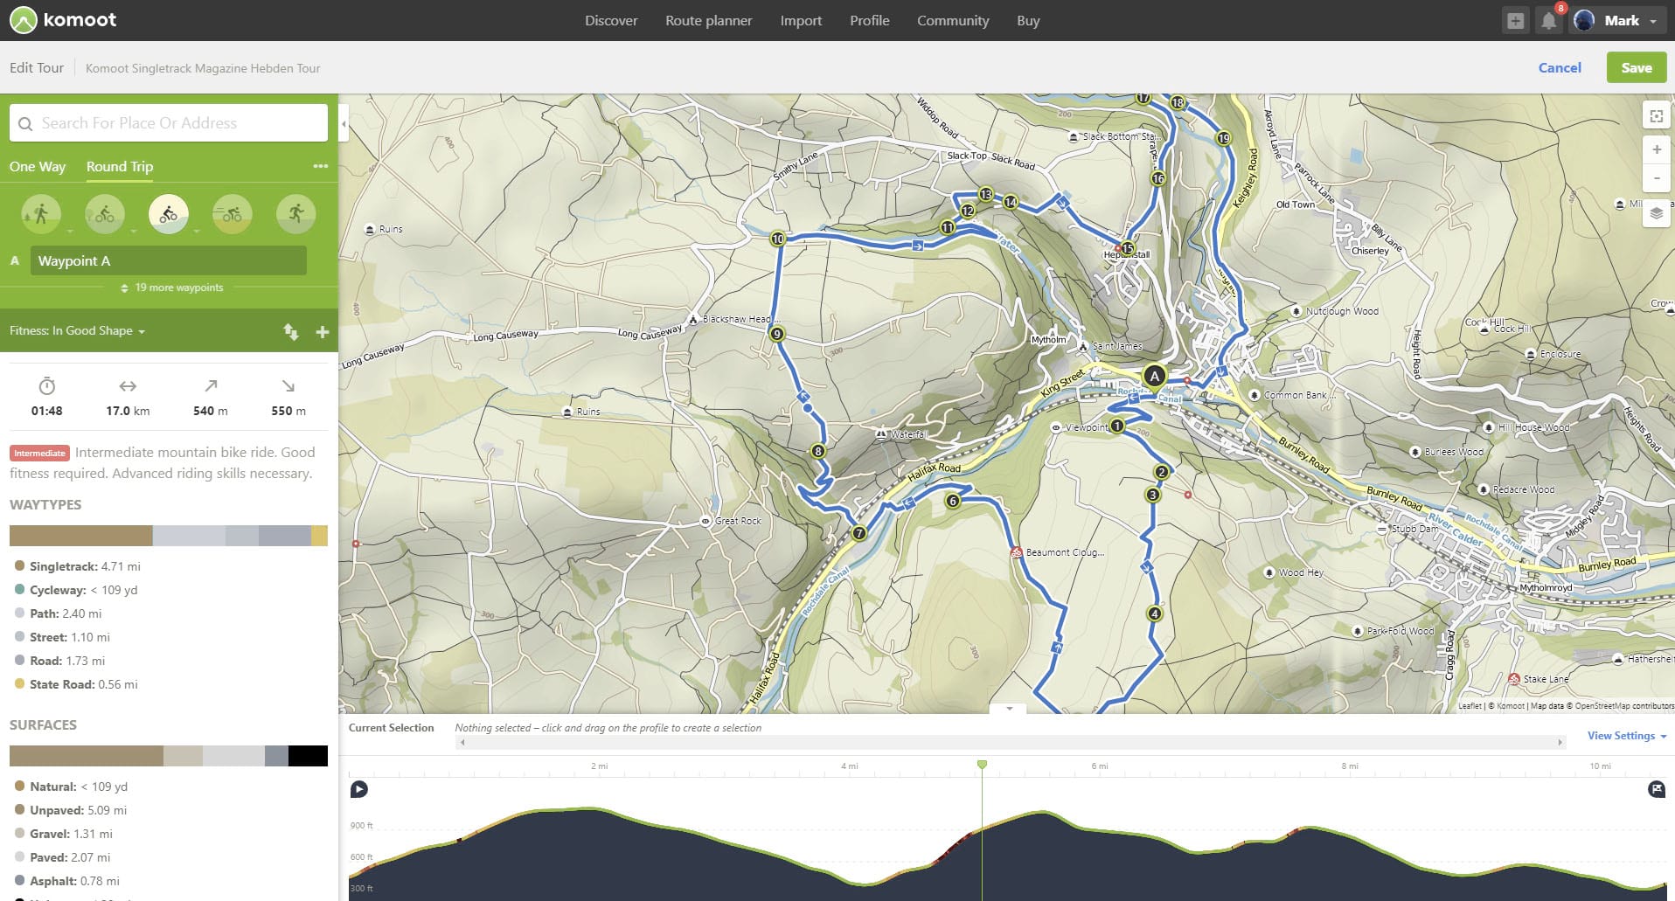Select the hiking sport icon
This screenshot has width=1675, height=901.
tap(41, 214)
